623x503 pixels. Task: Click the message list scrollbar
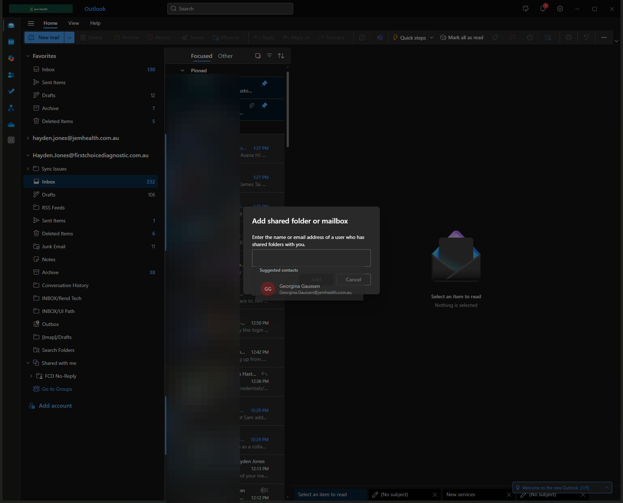(x=287, y=109)
